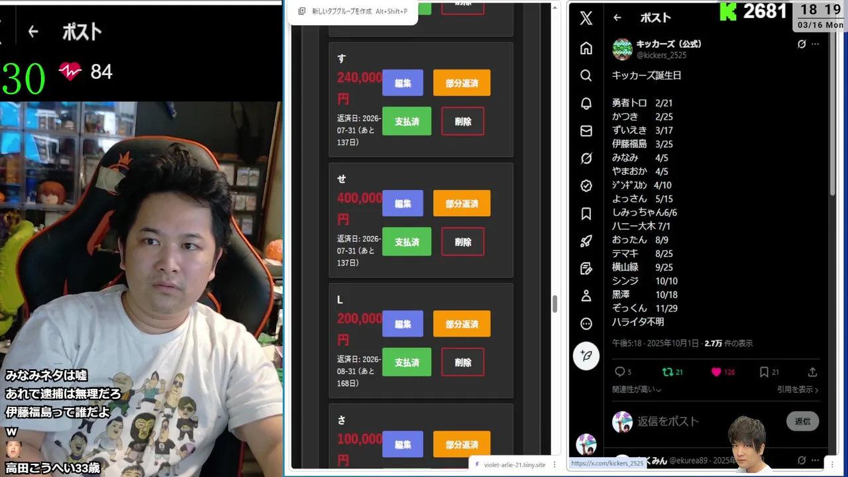This screenshot has height=477, width=848.
Task: Click the @kickers_2525 handle
Action: 661,56
